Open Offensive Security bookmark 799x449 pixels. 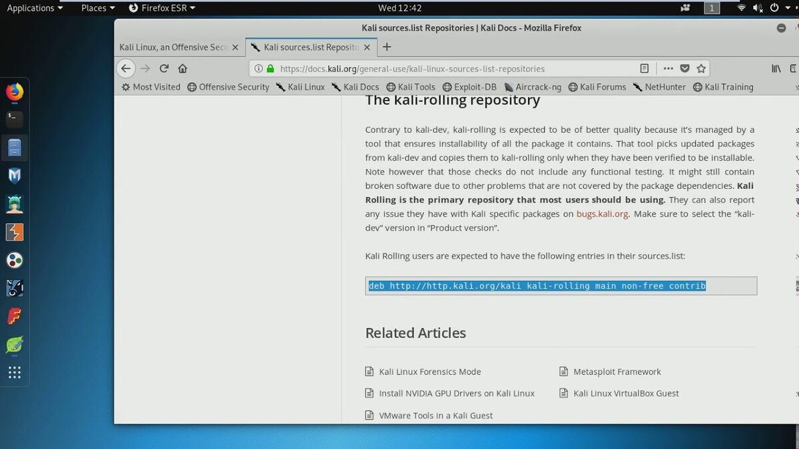click(x=228, y=86)
